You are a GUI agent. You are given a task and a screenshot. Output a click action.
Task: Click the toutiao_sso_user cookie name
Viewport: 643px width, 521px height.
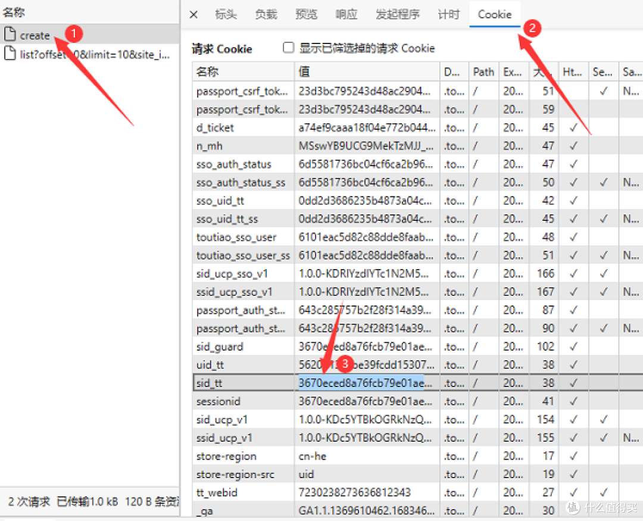point(236,237)
